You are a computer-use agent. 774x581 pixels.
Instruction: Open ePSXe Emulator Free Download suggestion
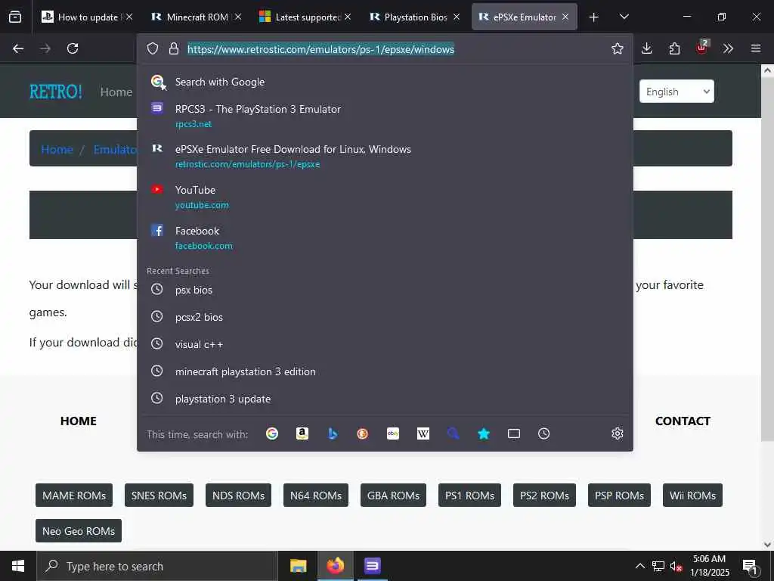[385, 156]
